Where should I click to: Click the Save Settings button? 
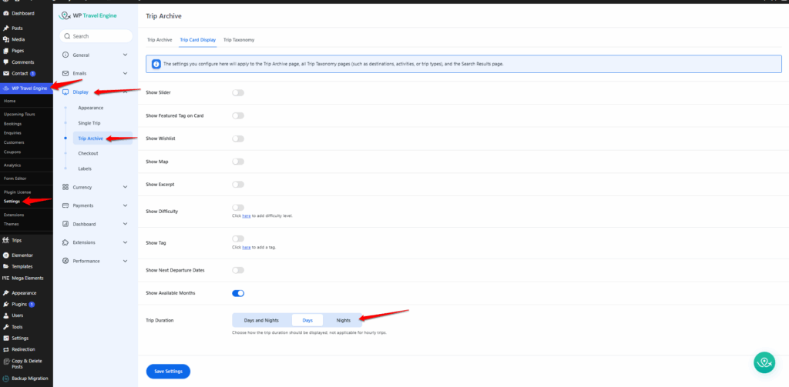[168, 372]
